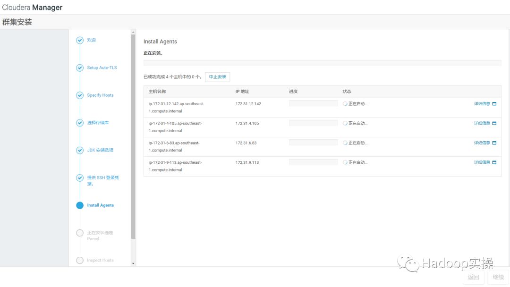
Task: Select hostname ip-172-31-9-113.ap-southeast-1.compute.internal
Action: tap(175, 166)
